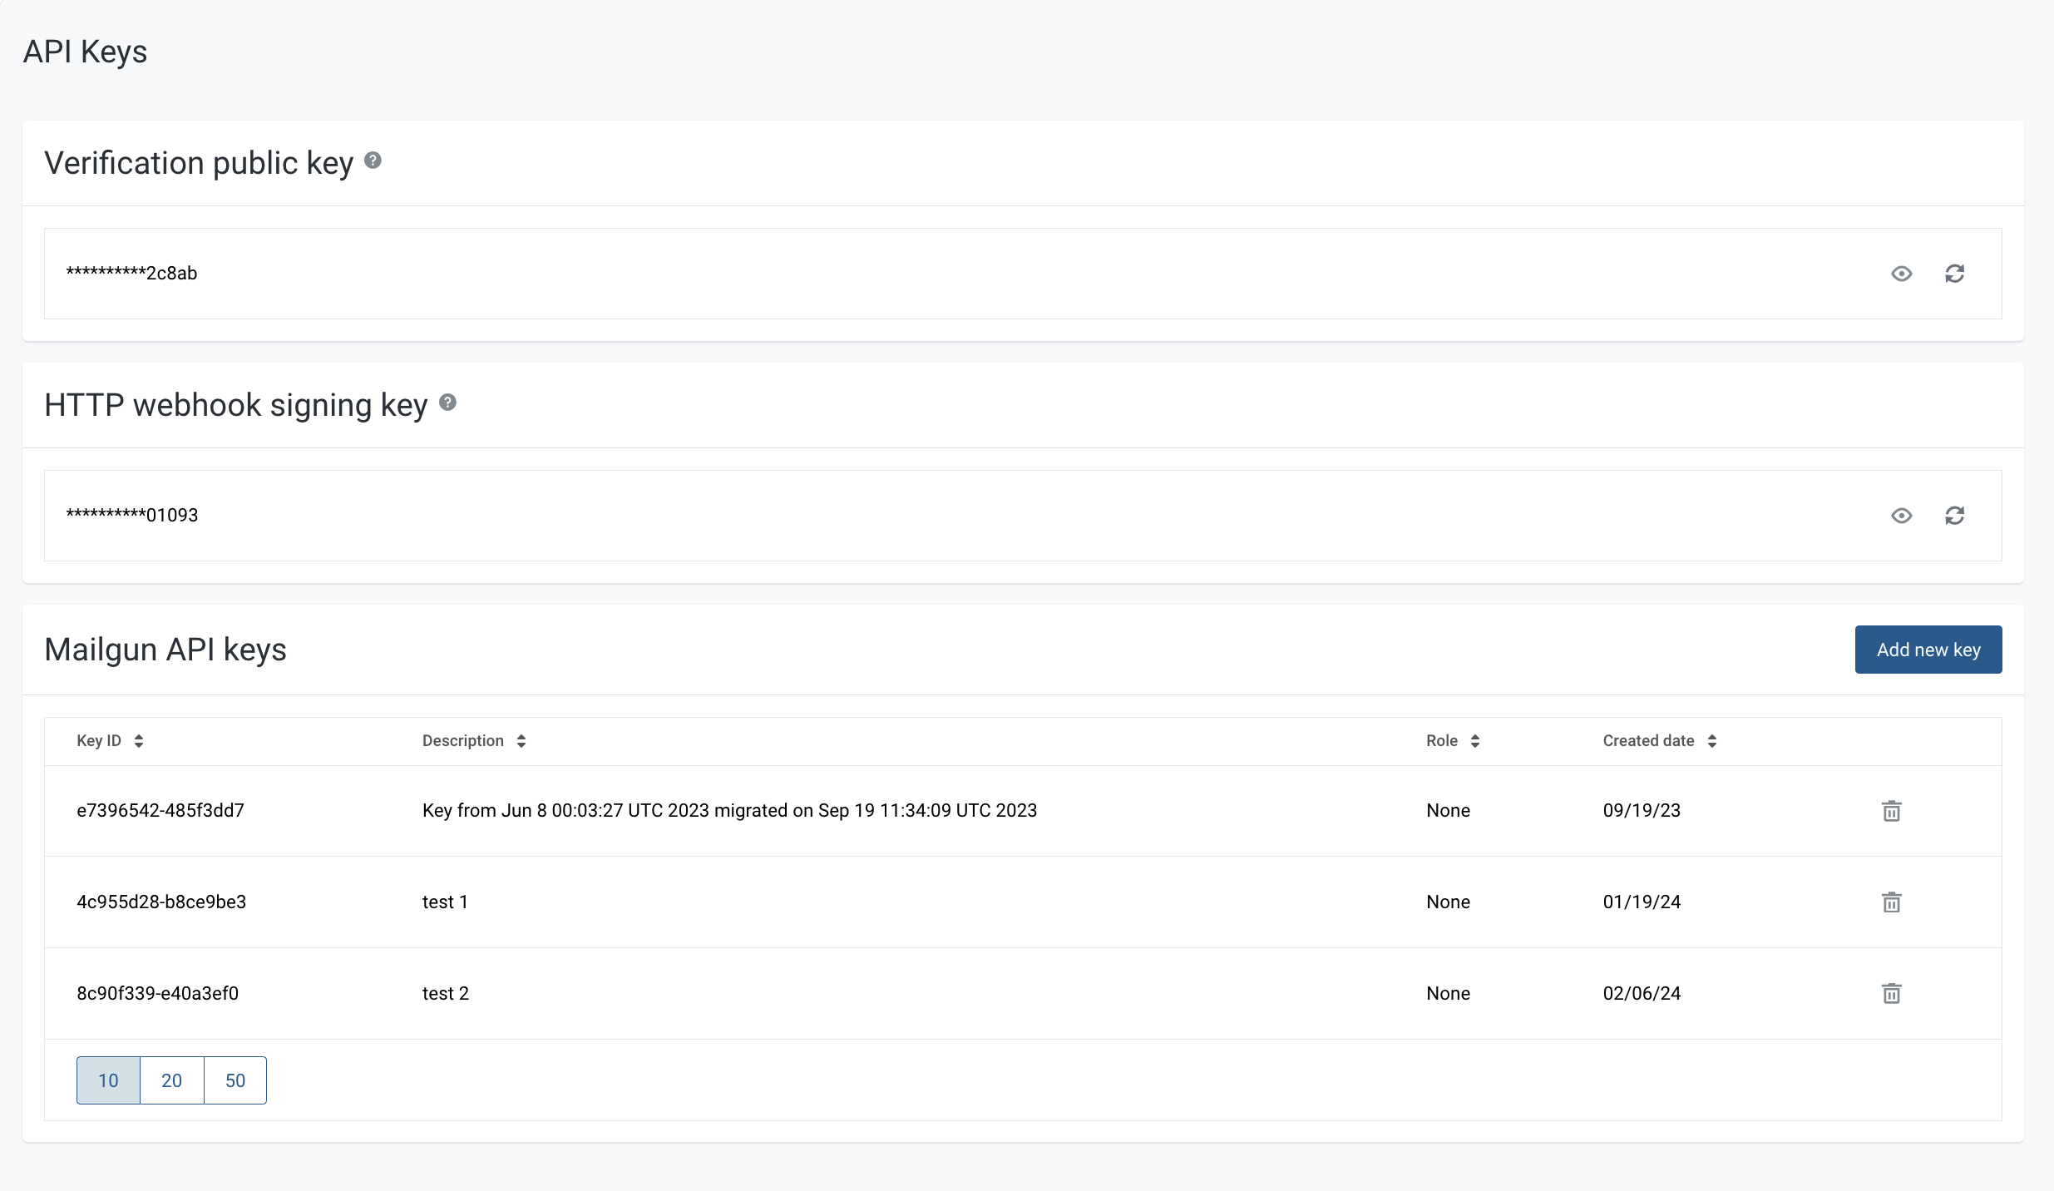Delete the test 2 API key
2054x1191 pixels.
(x=1891, y=993)
